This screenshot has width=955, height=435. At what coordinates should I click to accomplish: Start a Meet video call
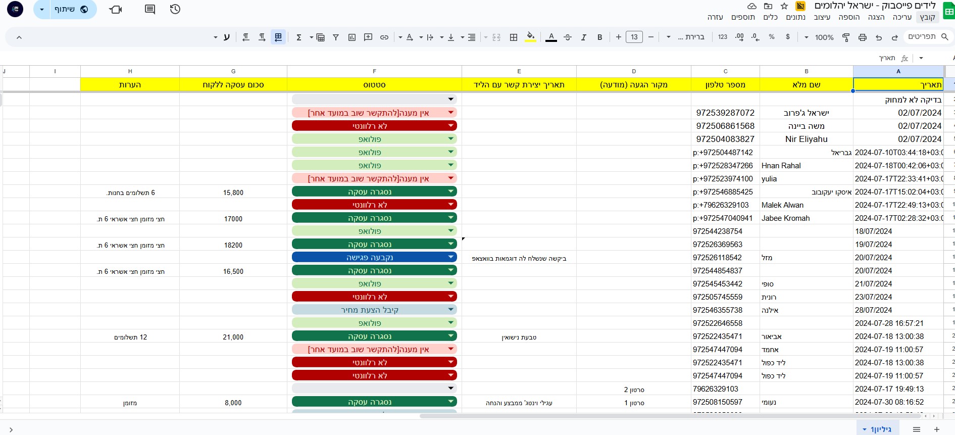[x=116, y=9]
